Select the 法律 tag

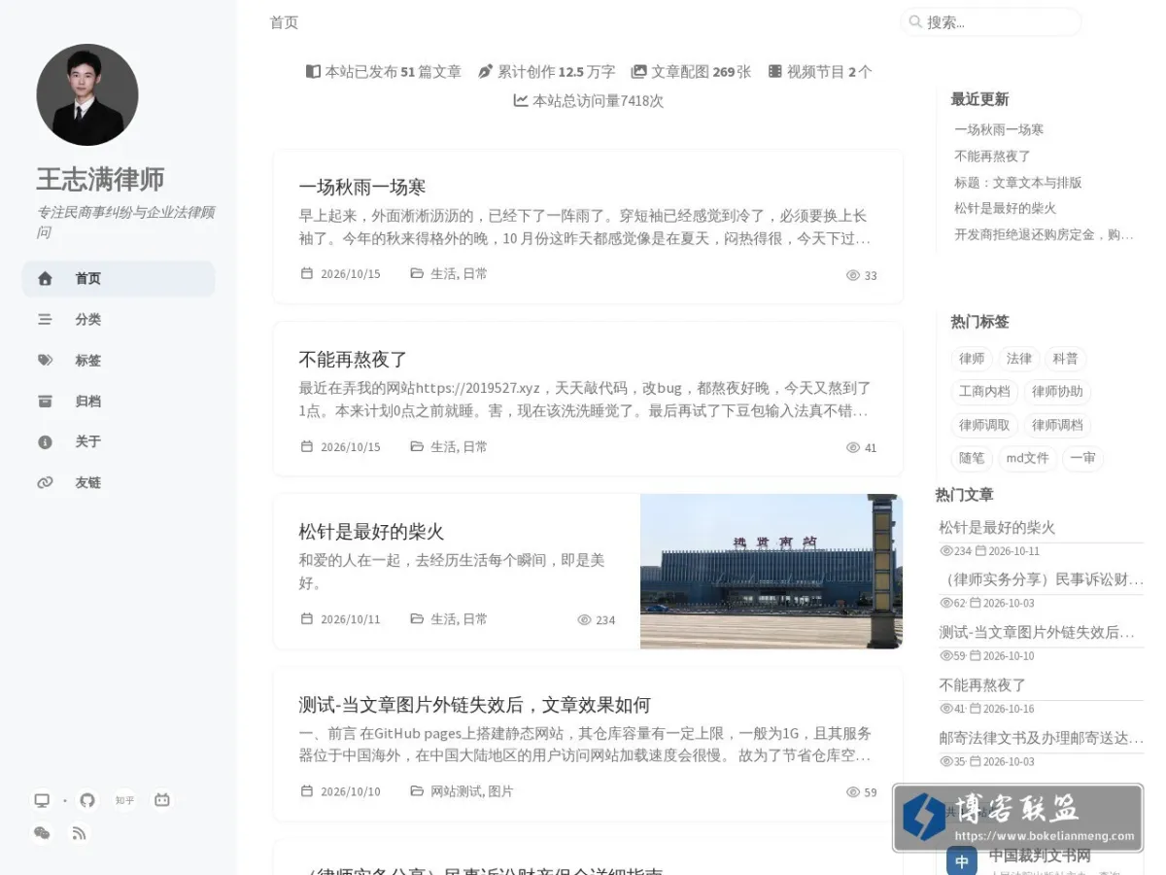tap(1019, 359)
